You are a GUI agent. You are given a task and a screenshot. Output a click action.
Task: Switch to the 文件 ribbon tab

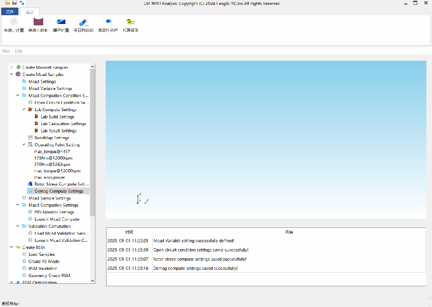[10, 12]
